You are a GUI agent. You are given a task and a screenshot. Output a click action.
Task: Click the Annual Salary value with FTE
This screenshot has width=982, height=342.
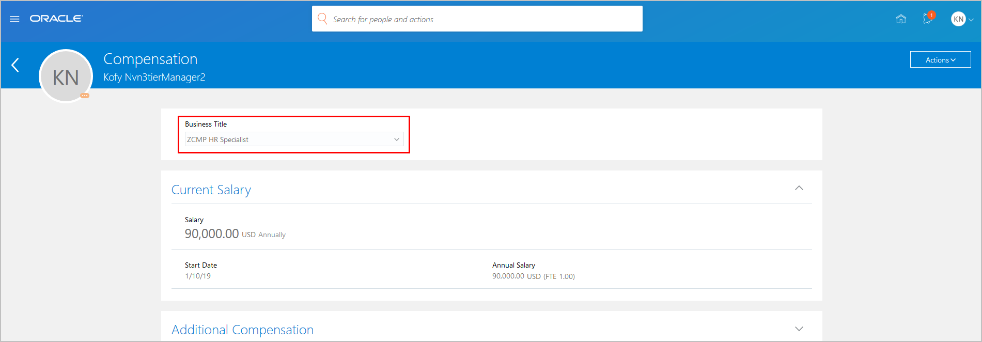[x=534, y=276]
